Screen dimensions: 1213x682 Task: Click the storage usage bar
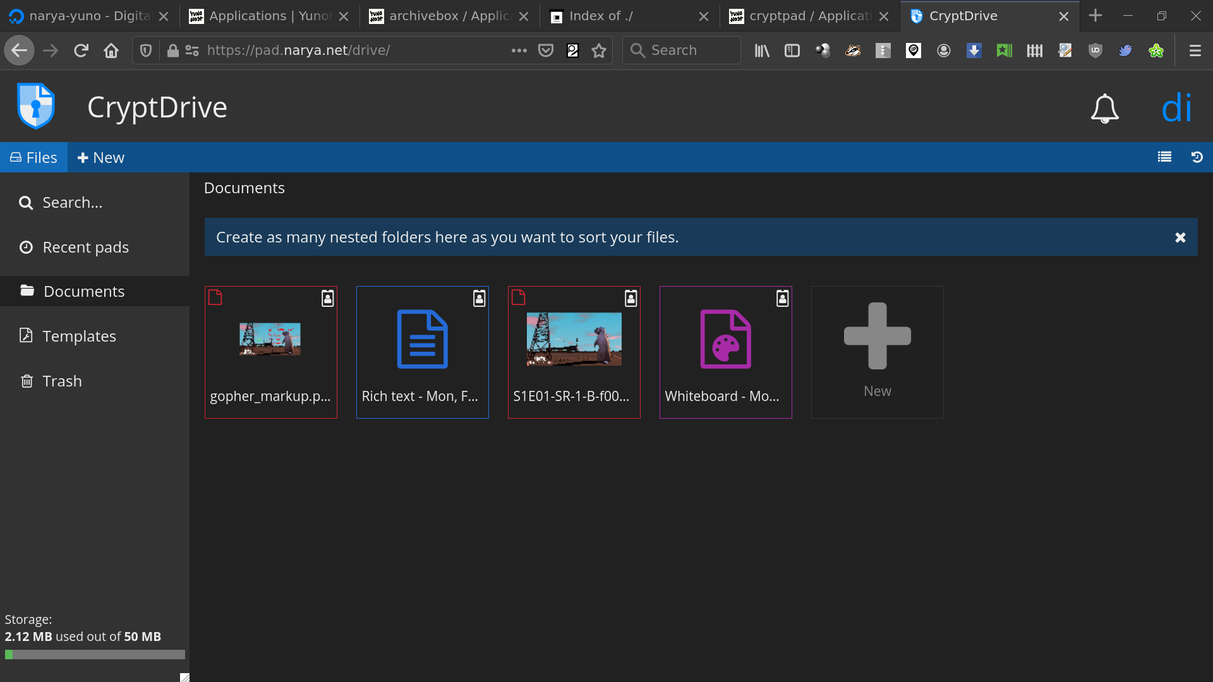point(95,655)
